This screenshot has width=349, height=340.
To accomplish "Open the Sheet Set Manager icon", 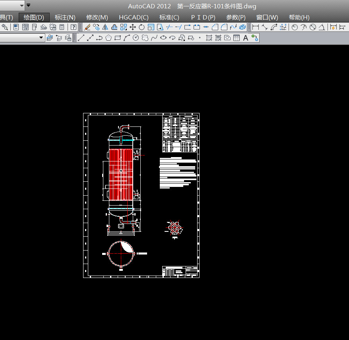I will coord(44,27).
